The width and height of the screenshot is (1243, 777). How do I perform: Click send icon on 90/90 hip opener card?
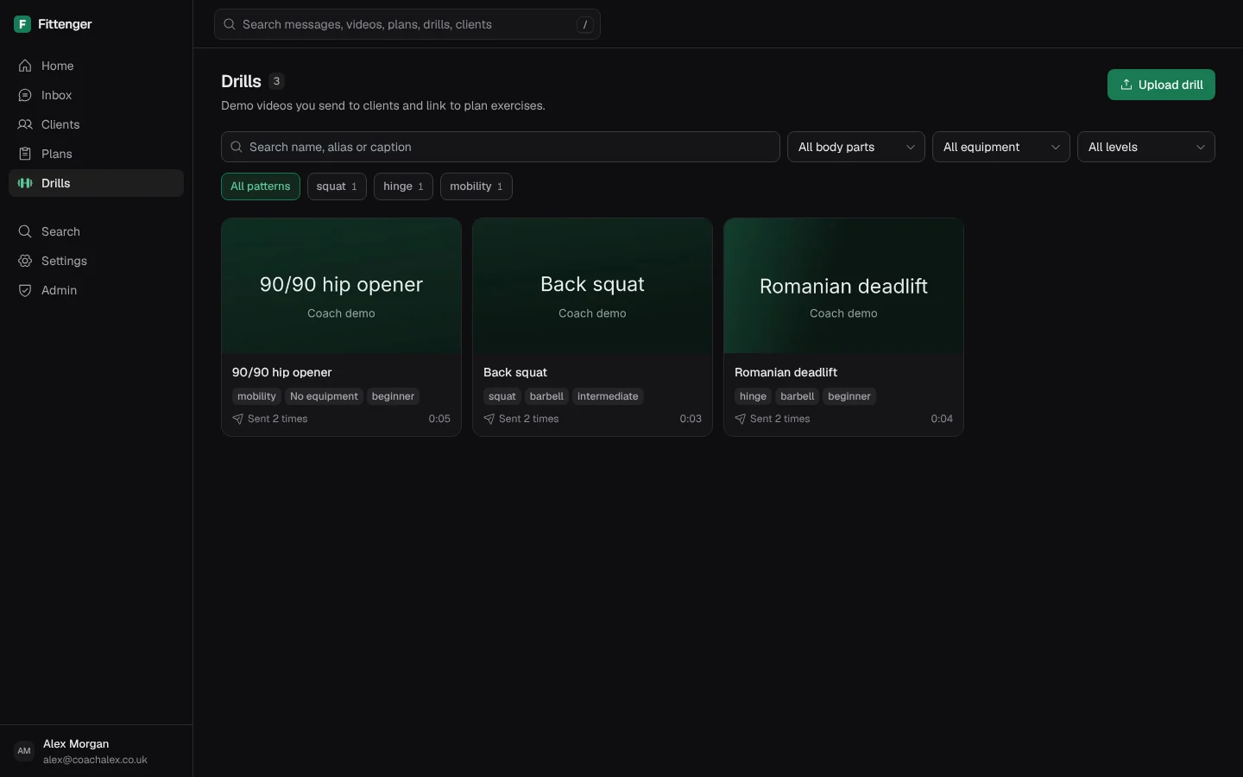coord(238,419)
